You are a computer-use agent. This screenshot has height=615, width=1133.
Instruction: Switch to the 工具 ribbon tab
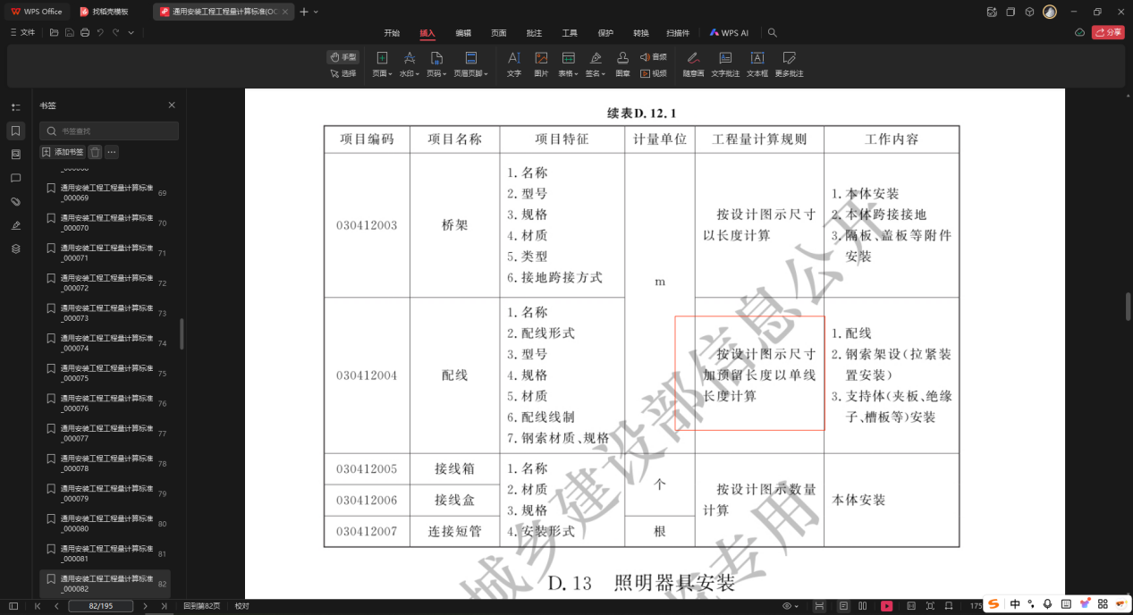[569, 32]
